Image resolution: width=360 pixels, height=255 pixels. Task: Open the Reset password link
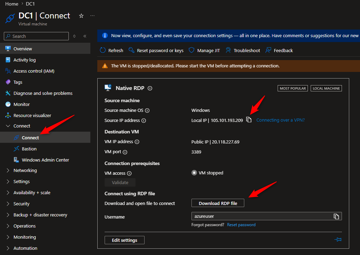pos(241,225)
